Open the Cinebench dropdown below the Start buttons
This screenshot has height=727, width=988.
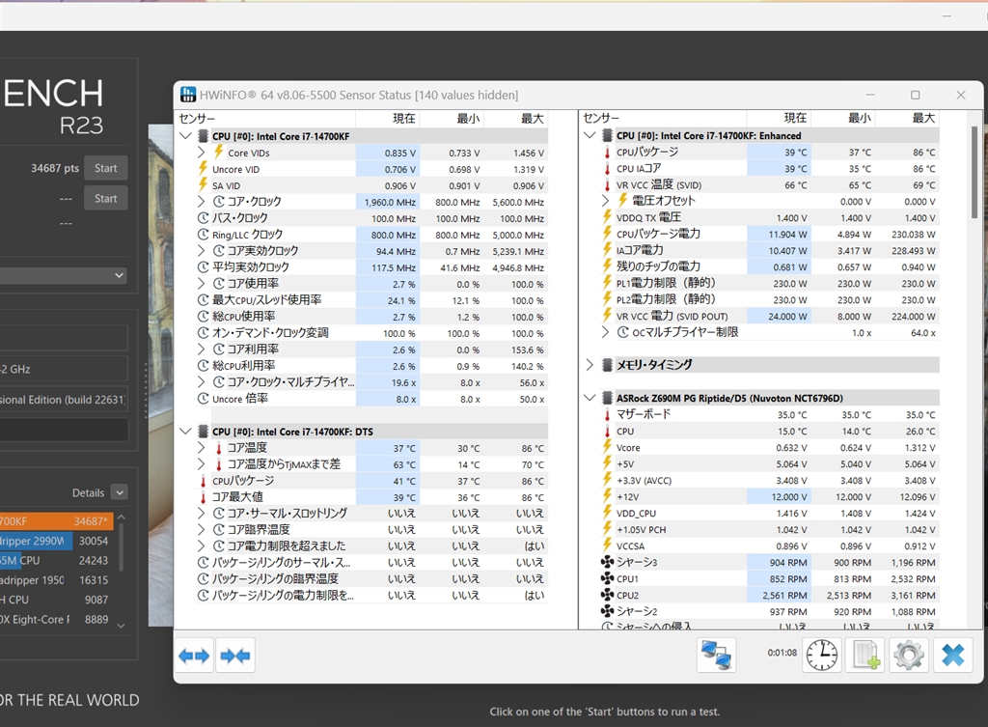point(63,275)
